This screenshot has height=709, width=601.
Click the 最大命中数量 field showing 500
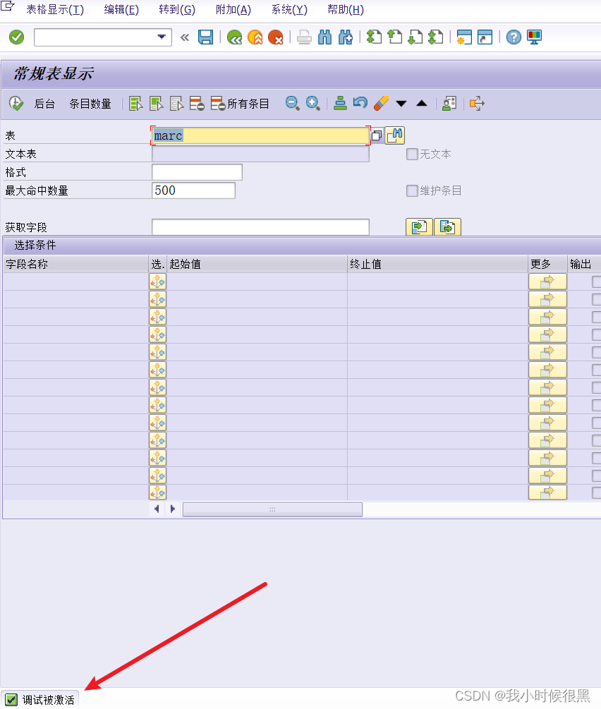[x=193, y=190]
